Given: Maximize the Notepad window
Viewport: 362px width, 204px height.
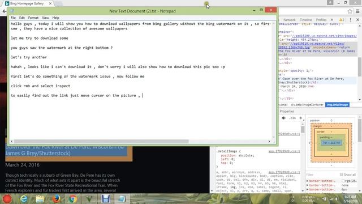Looking at the screenshot, I should (261, 10).
